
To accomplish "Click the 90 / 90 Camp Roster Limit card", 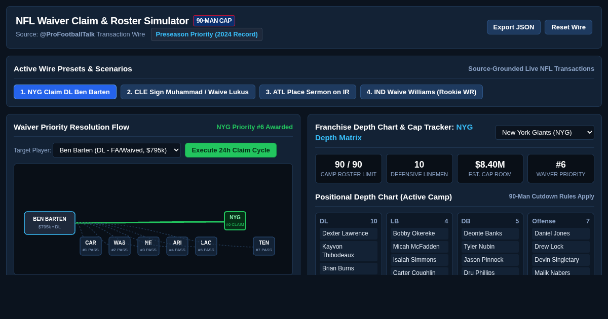I will tap(349, 169).
